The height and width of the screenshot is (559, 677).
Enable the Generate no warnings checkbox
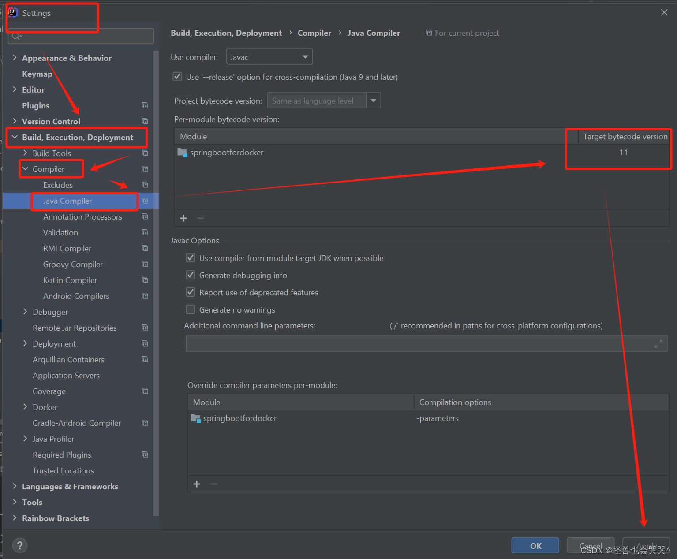(x=191, y=309)
